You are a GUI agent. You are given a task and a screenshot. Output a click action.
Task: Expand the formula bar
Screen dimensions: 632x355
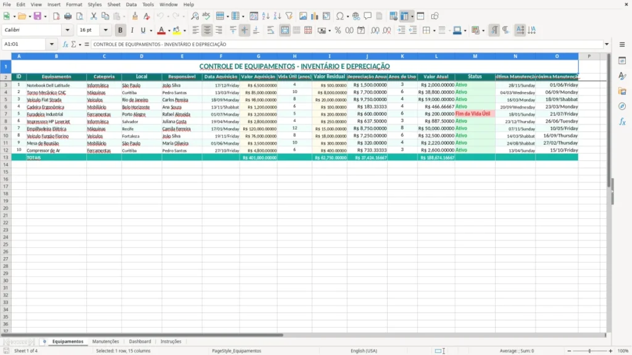click(x=607, y=44)
